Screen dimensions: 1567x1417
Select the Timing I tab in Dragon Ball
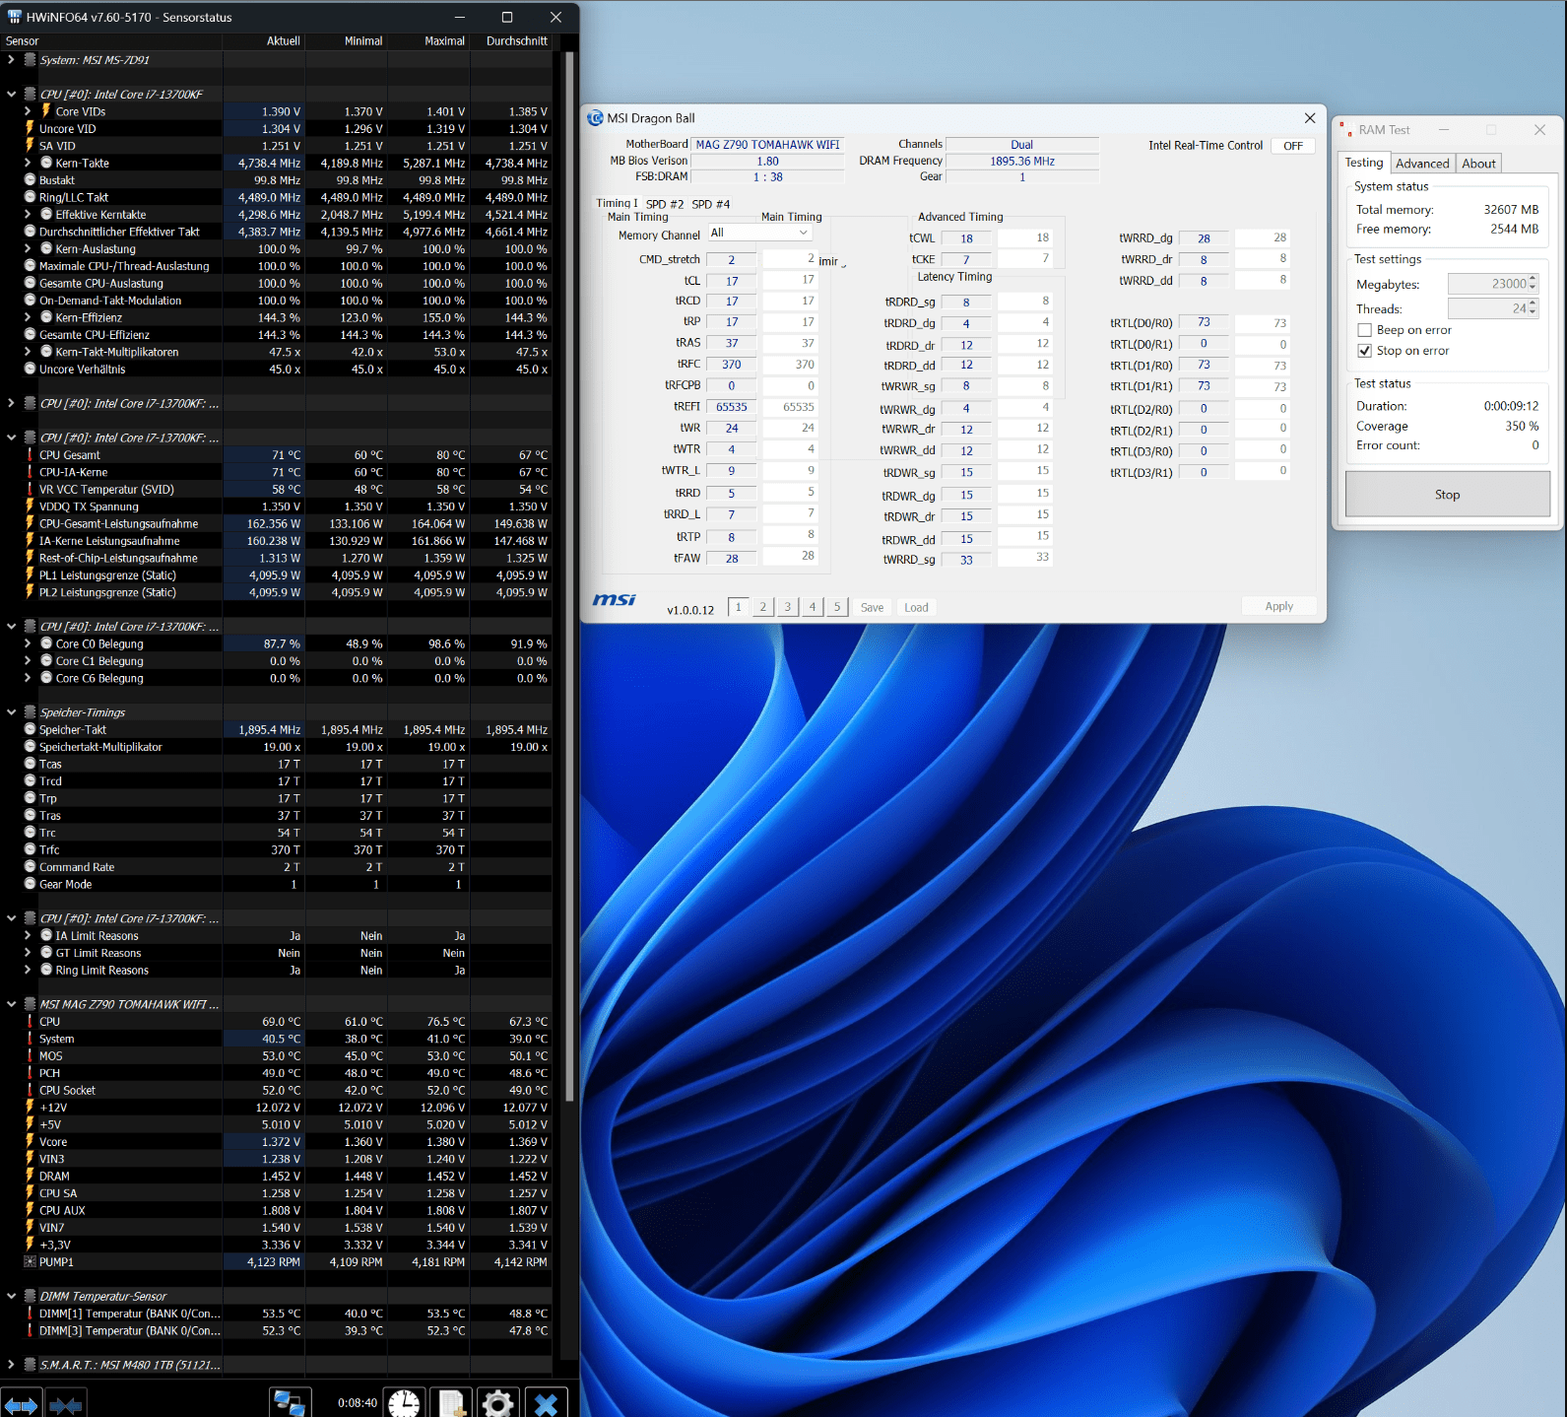(x=617, y=203)
